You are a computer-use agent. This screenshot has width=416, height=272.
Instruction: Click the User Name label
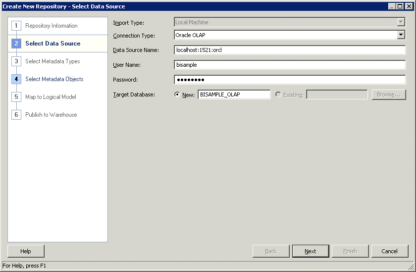tap(127, 65)
